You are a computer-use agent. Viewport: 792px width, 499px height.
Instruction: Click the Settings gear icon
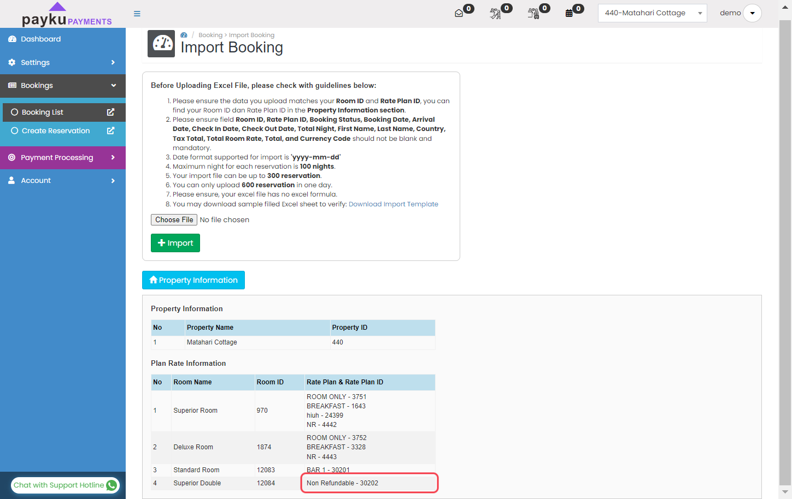click(12, 63)
